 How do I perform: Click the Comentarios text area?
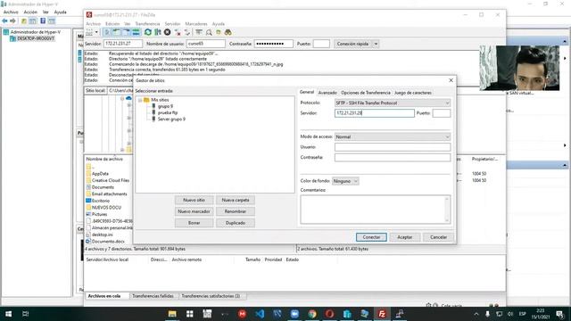coord(375,210)
